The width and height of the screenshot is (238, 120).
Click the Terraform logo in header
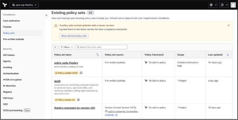point(5,5)
